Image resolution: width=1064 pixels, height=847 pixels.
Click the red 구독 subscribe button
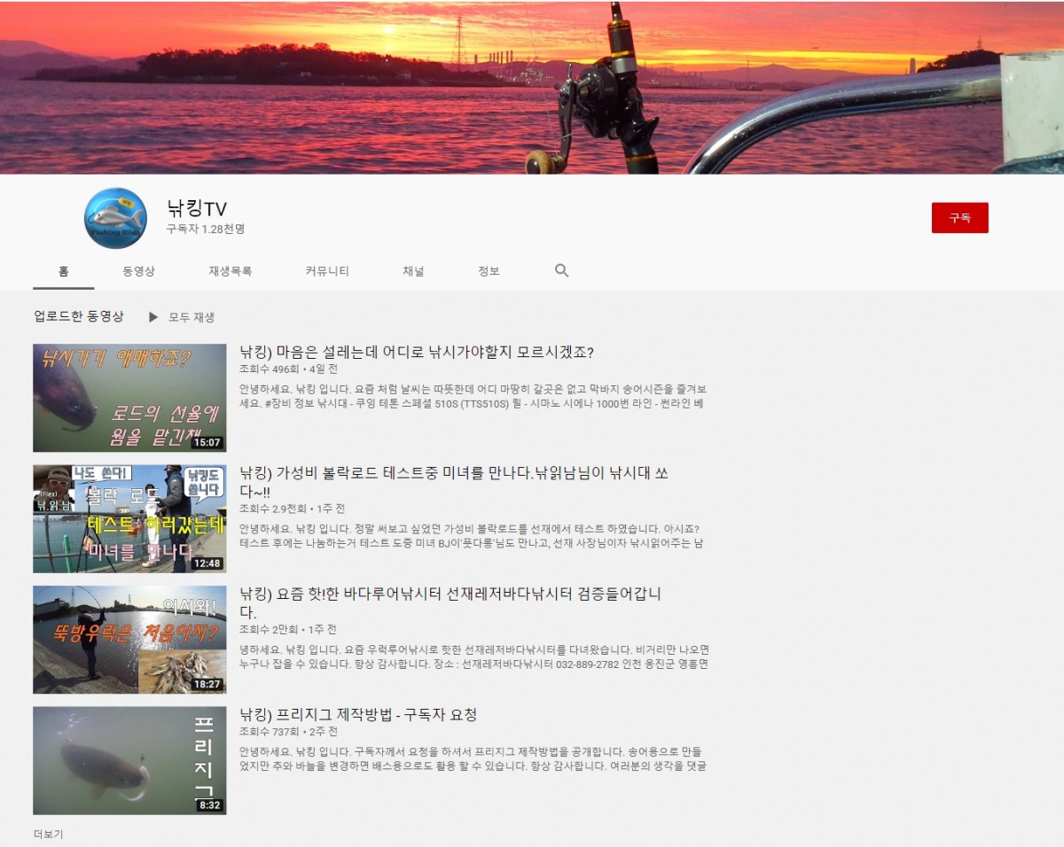[959, 218]
